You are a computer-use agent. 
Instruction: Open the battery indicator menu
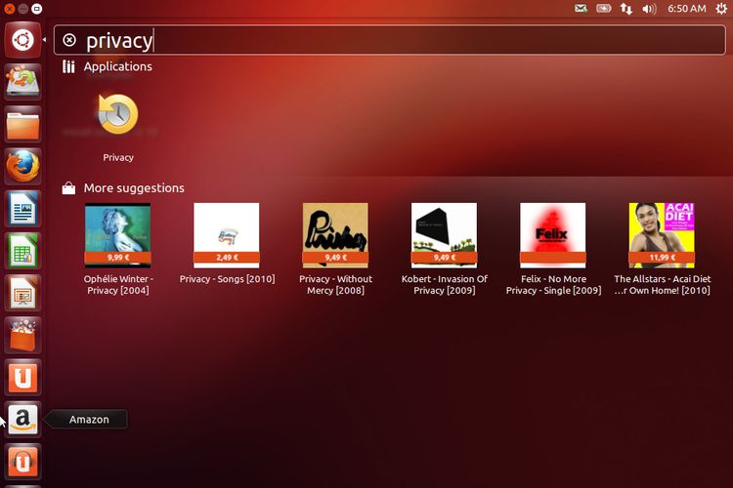(604, 9)
